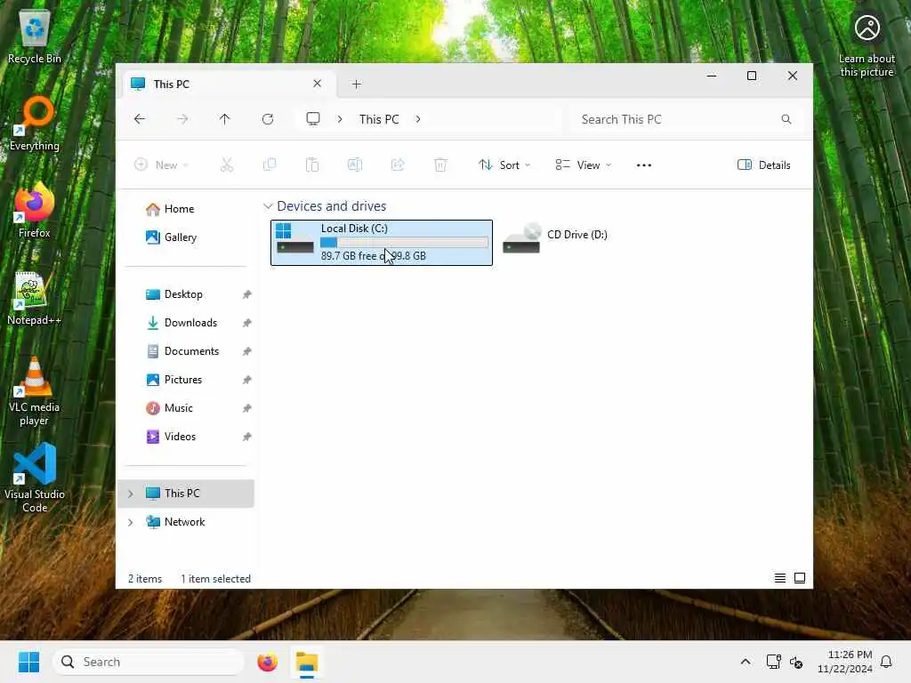Collapse the Devices and drives group
The height and width of the screenshot is (683, 911).
pyautogui.click(x=268, y=206)
